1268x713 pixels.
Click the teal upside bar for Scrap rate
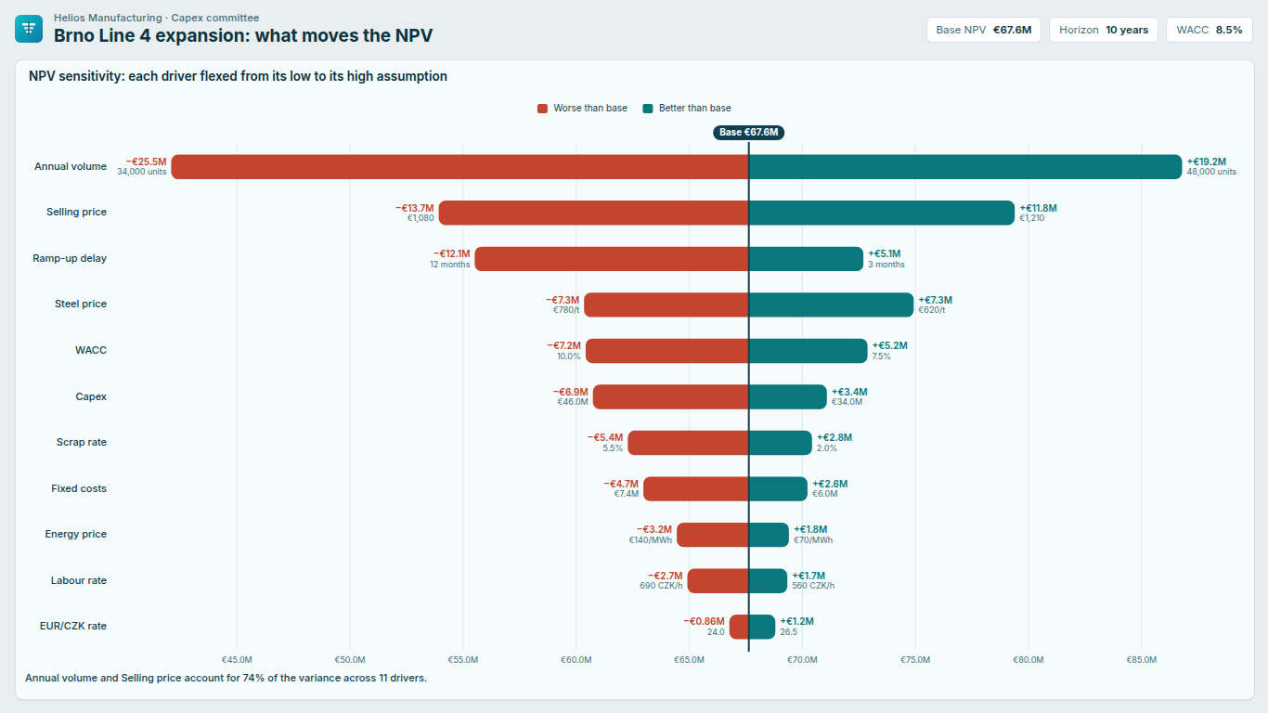(x=780, y=443)
